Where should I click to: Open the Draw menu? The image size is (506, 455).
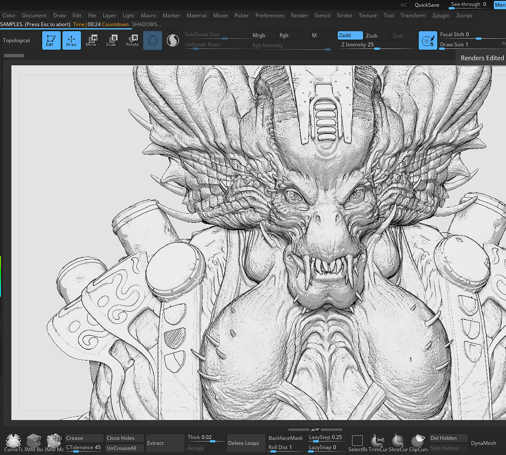tap(59, 16)
